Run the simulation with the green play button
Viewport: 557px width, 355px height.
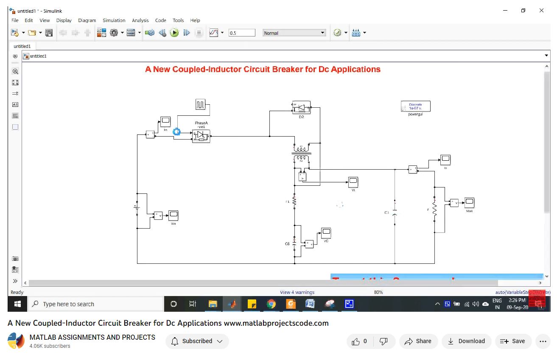pos(174,33)
